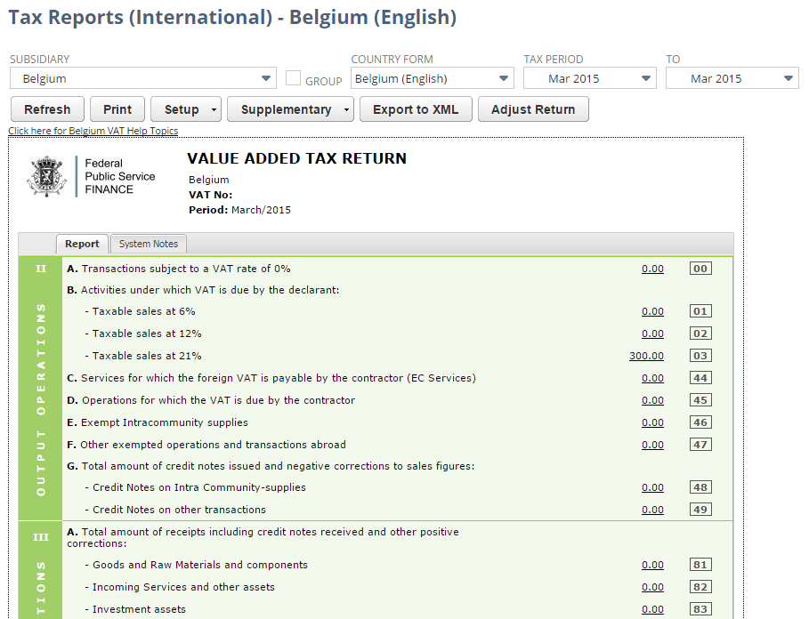Switch to the System Notes tab
The width and height of the screenshot is (809, 619).
pyautogui.click(x=148, y=243)
